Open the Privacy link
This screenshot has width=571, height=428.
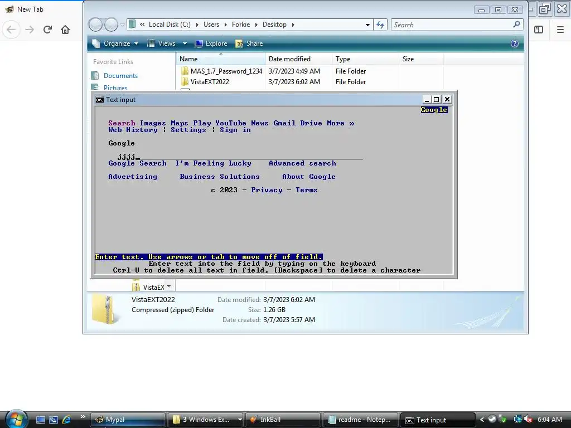point(267,190)
